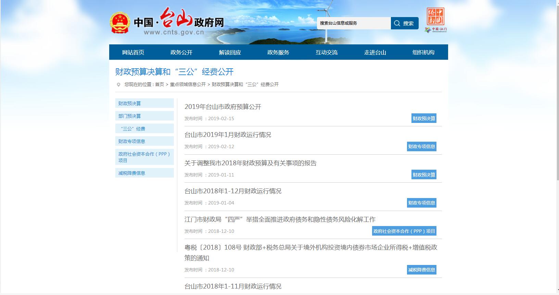Go to 解读回应 in navigation bar
Screen dimensions: 559x295
tap(230, 52)
